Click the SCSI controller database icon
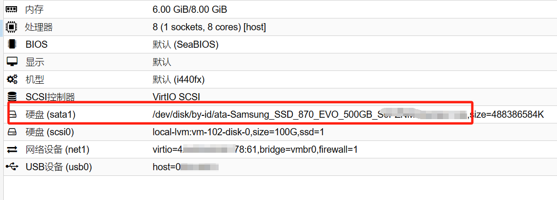The height and width of the screenshot is (200, 557). [12, 97]
